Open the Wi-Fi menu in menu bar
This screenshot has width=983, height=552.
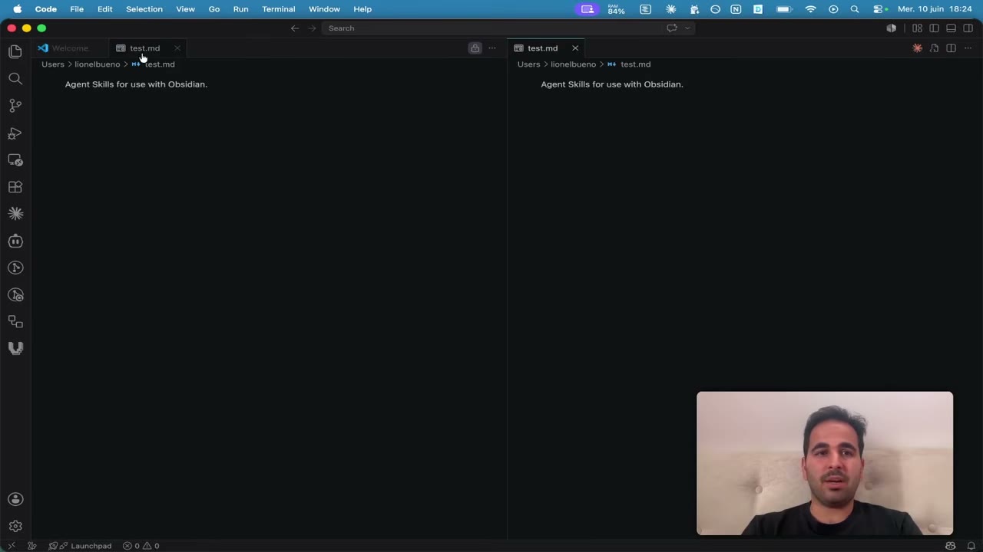810,9
